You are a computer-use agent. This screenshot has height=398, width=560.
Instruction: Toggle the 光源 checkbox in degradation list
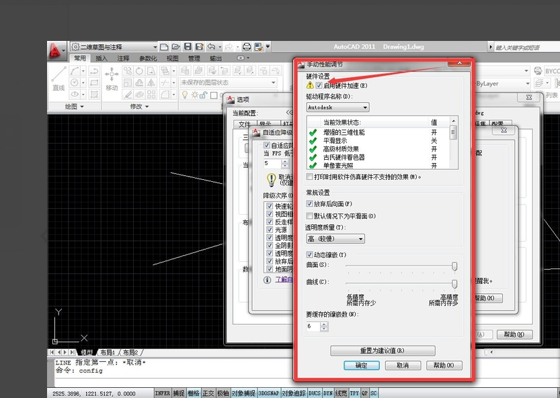click(x=270, y=230)
